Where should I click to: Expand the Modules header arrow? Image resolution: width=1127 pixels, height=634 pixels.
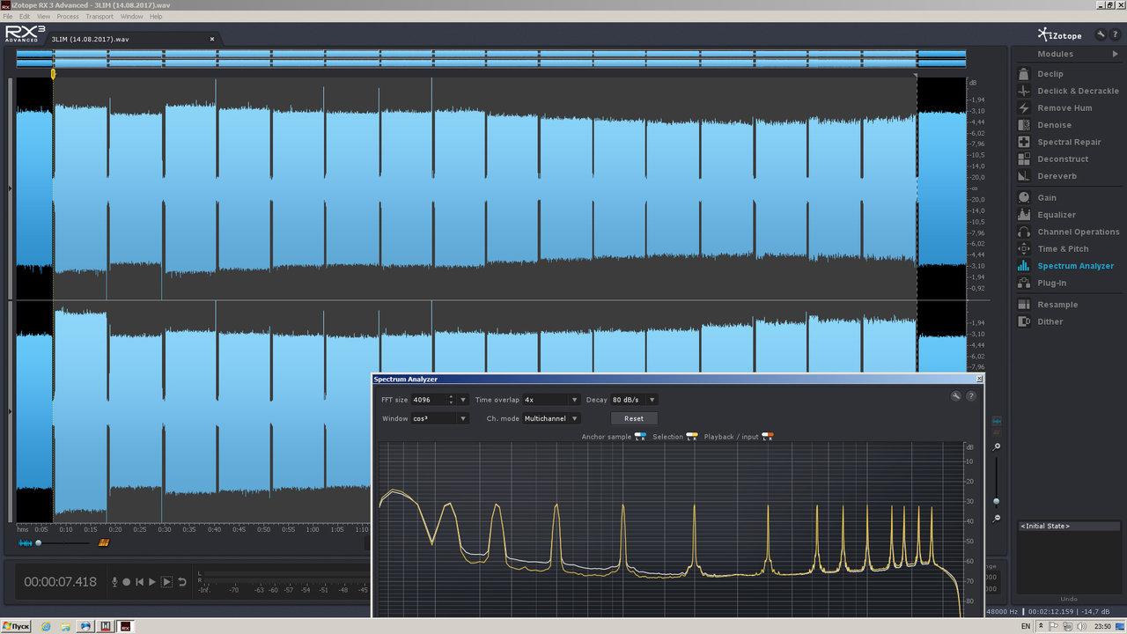[x=1116, y=55]
